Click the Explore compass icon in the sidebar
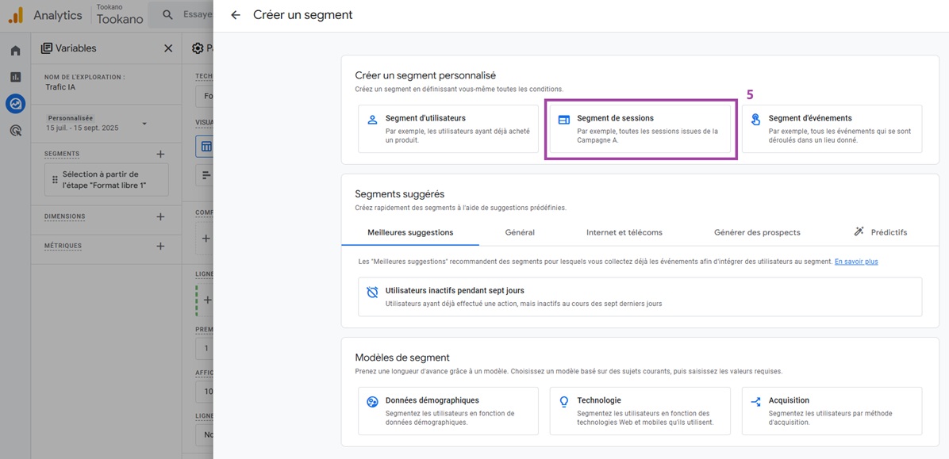Screen dimensions: 949x459 tap(14, 103)
